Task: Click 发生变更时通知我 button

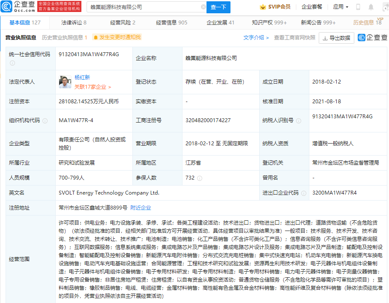Action: [117, 37]
